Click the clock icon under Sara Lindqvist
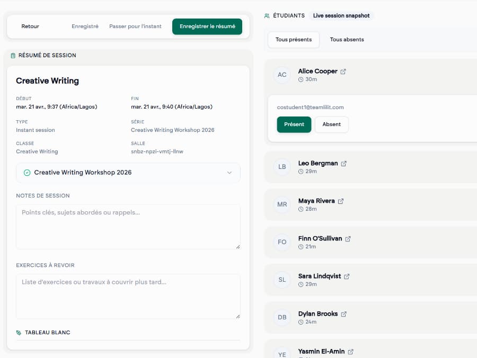477x358 pixels. point(301,284)
